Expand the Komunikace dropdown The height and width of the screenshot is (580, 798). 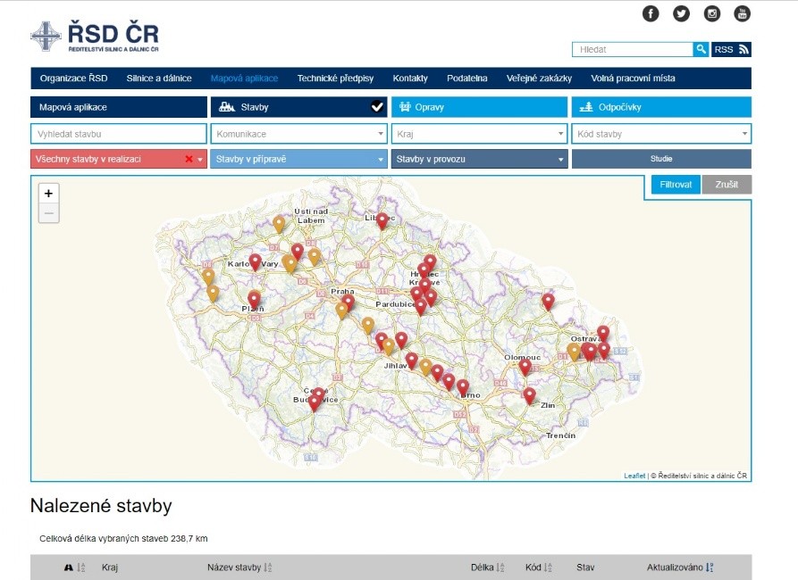pos(298,134)
